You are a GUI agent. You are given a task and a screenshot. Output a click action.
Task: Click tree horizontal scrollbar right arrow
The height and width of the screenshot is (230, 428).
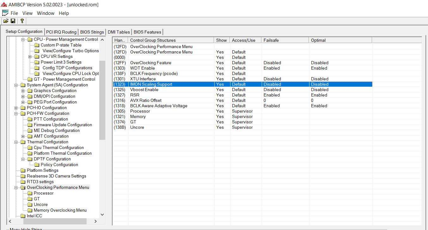click(x=96, y=221)
